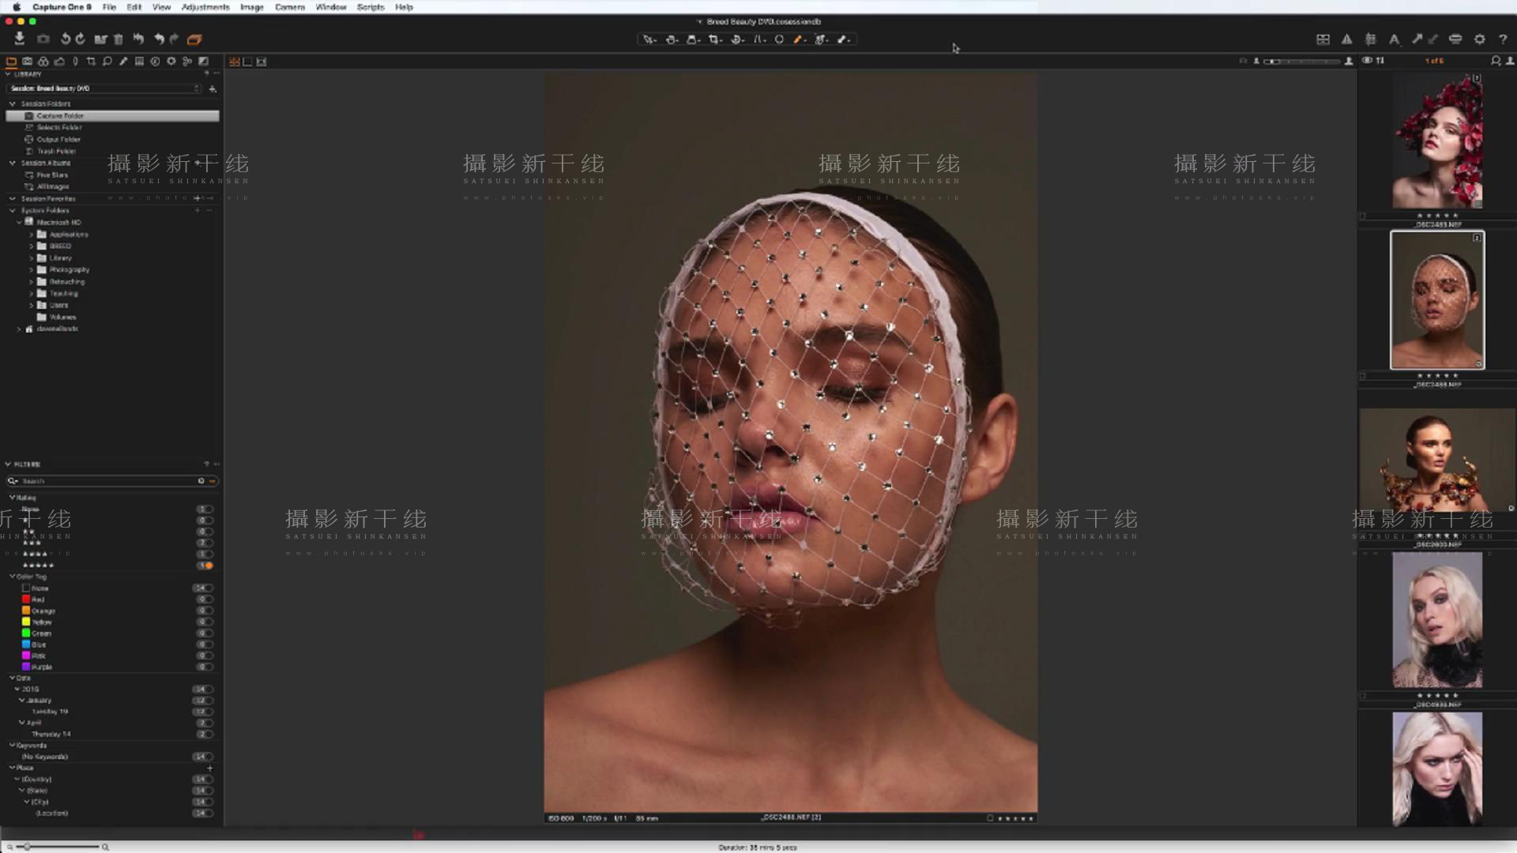This screenshot has height=853, width=1517.
Task: Click the Print icon
Action: 1455,39
